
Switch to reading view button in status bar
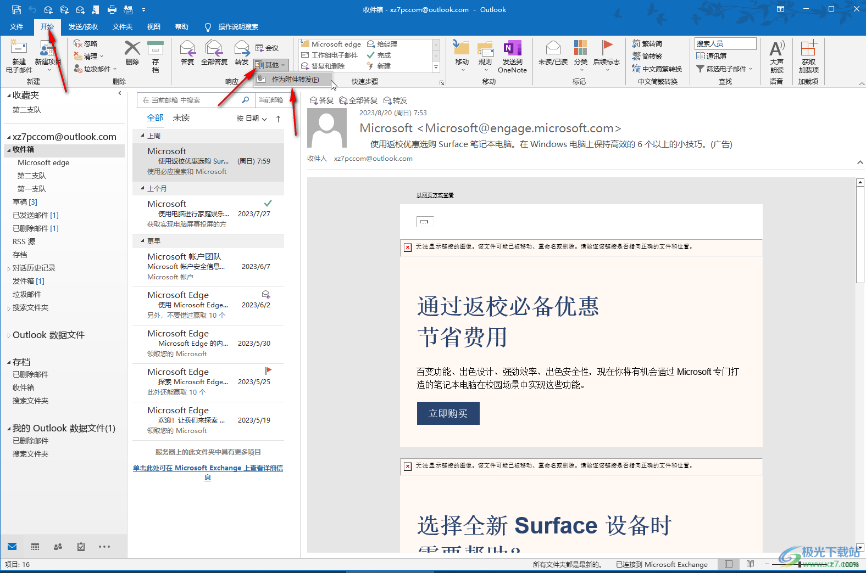(x=751, y=564)
